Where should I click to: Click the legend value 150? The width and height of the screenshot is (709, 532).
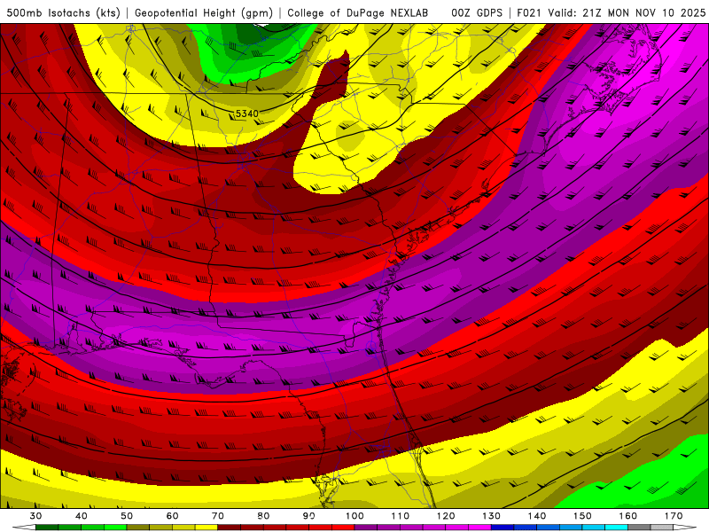click(582, 516)
